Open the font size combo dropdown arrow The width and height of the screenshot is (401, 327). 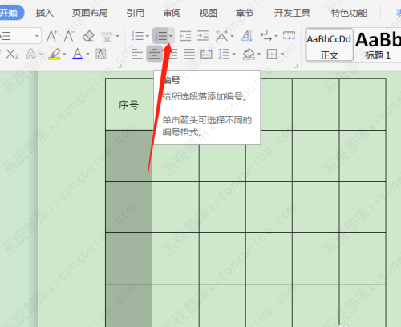tap(37, 36)
